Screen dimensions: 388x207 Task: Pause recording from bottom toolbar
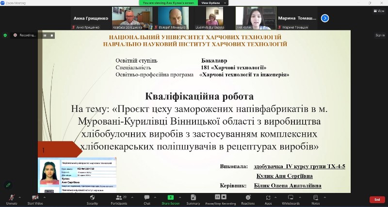coord(217,197)
